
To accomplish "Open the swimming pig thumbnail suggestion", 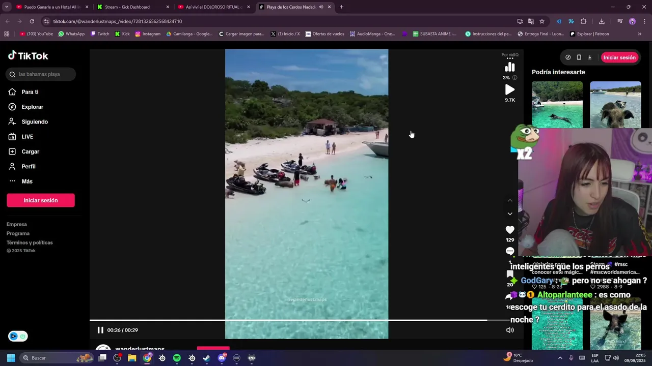I will pos(557,105).
